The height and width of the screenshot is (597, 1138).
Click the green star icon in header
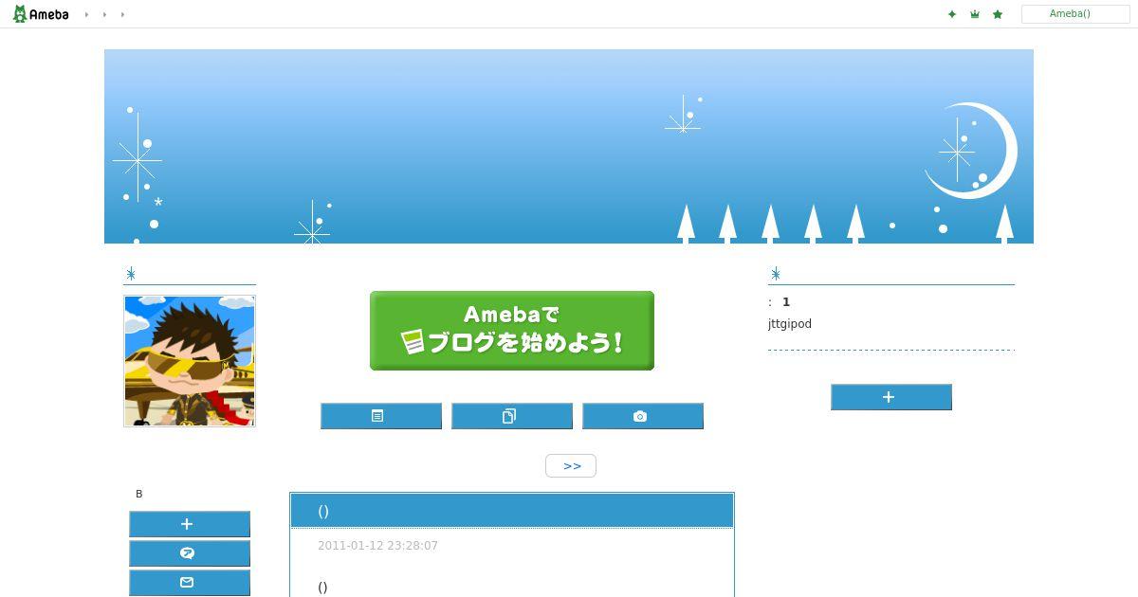(x=998, y=14)
